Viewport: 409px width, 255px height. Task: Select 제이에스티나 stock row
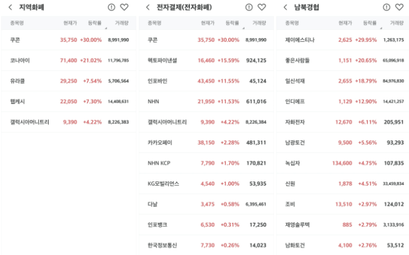coord(343,40)
